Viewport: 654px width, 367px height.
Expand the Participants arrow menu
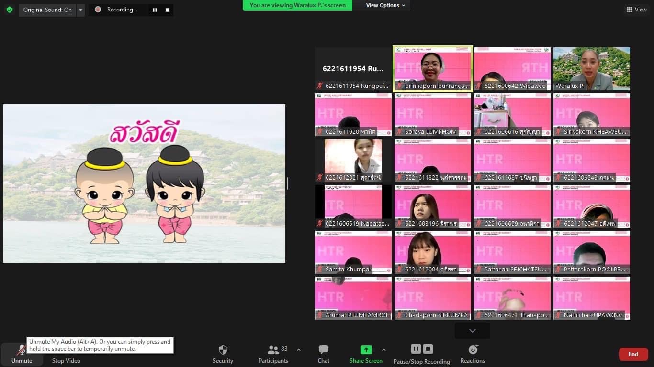pos(299,350)
